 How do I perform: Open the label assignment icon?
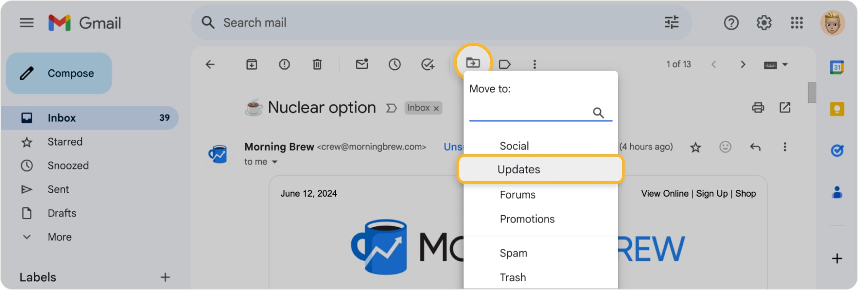504,64
